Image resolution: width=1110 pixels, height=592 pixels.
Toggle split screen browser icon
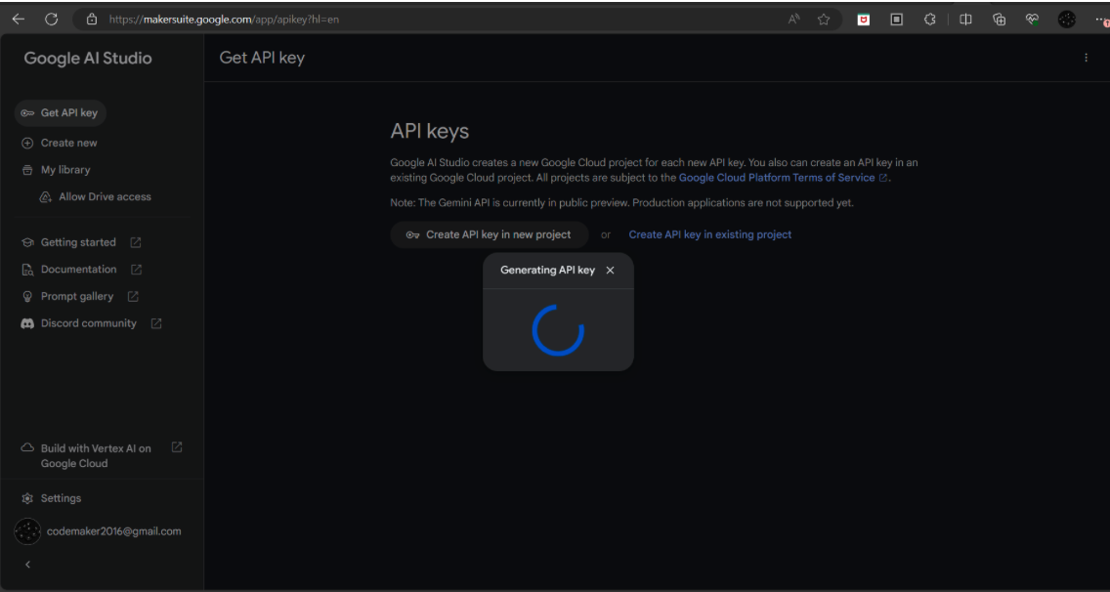click(x=964, y=20)
